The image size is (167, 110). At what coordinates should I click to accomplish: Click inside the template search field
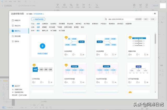(121, 19)
